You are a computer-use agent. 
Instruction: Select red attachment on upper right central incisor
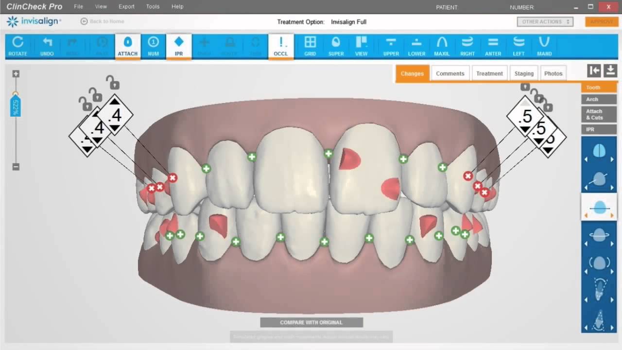[349, 159]
